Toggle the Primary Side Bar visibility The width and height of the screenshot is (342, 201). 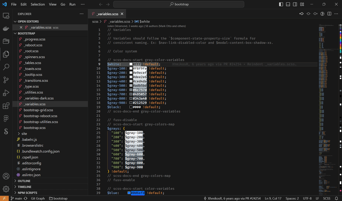281,4
